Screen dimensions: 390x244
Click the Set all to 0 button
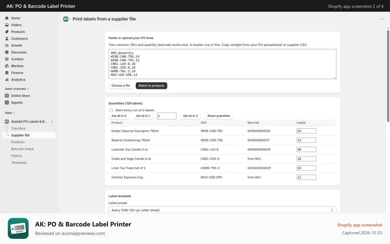(119, 116)
